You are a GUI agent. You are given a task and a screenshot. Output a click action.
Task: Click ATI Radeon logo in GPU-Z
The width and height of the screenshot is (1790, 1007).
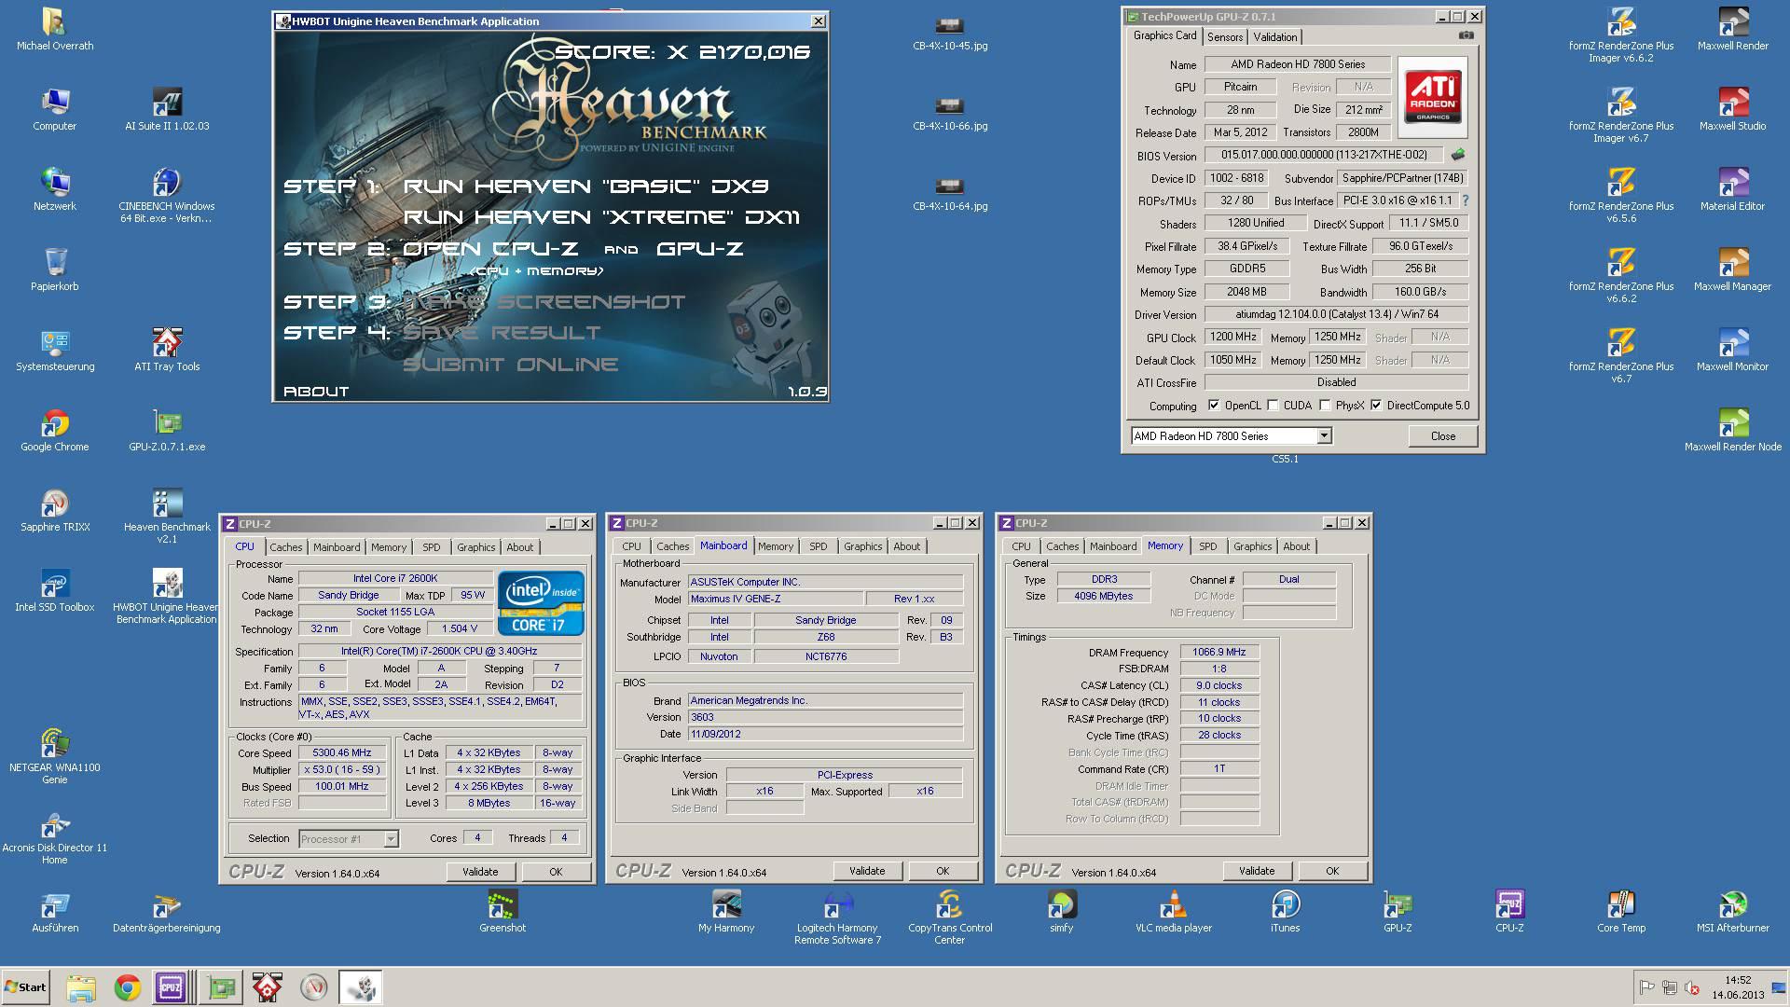1433,97
